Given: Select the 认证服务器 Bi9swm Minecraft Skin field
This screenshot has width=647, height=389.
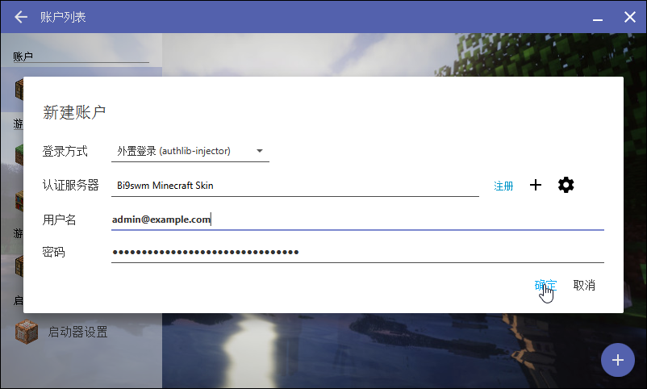Looking at the screenshot, I should click(x=295, y=186).
